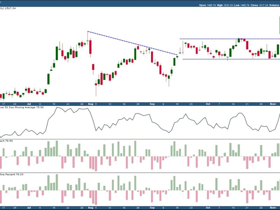Select the Close 1517.34 value
Viewport: 280px width, 210px height.
tap(264, 5)
